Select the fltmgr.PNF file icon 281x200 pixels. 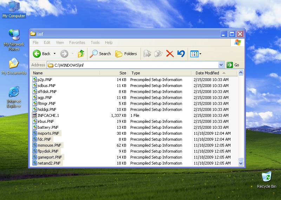point(34,103)
